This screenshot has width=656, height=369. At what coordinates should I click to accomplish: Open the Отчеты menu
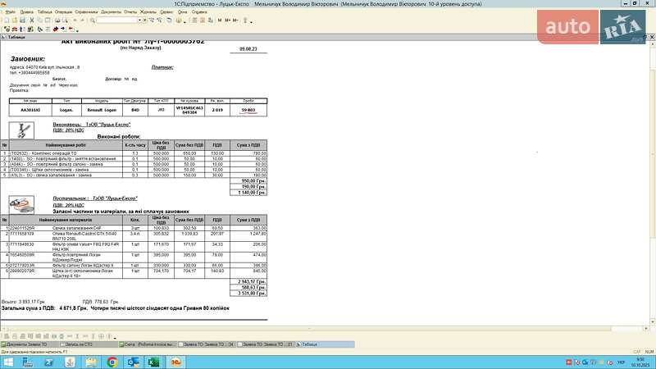pyautogui.click(x=130, y=12)
